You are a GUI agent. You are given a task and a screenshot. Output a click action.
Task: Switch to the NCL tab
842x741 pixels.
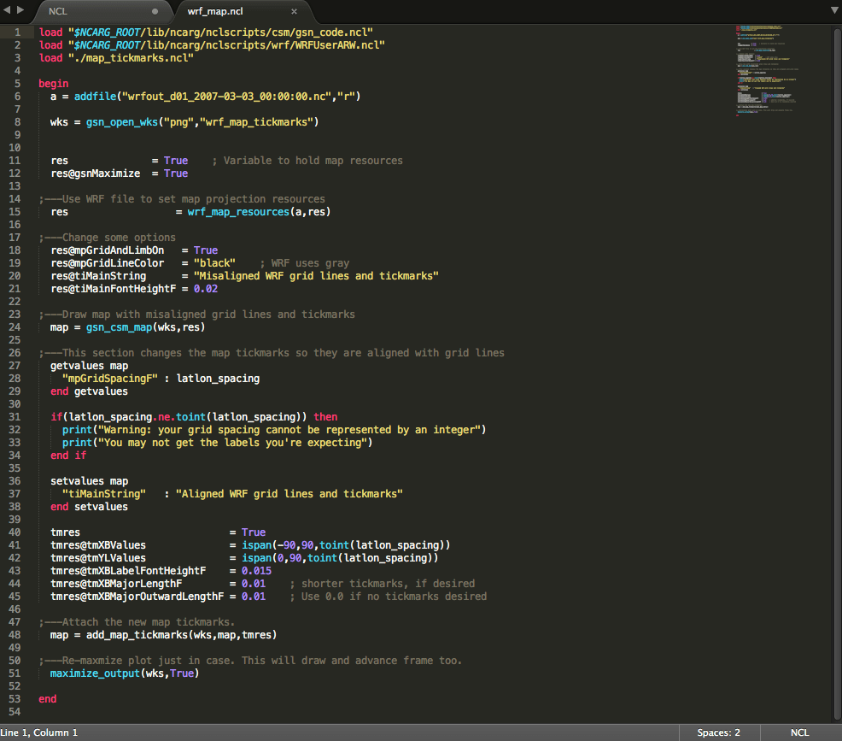point(58,12)
